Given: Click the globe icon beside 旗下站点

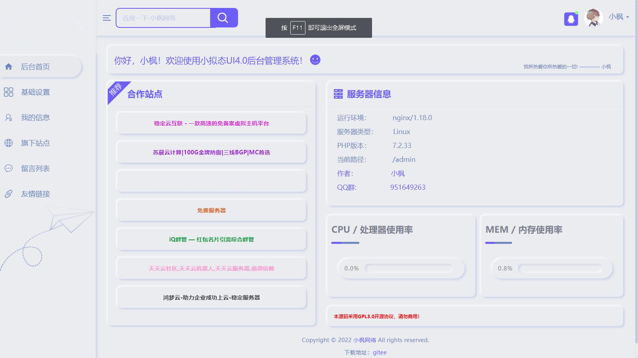Looking at the screenshot, I should [x=9, y=143].
